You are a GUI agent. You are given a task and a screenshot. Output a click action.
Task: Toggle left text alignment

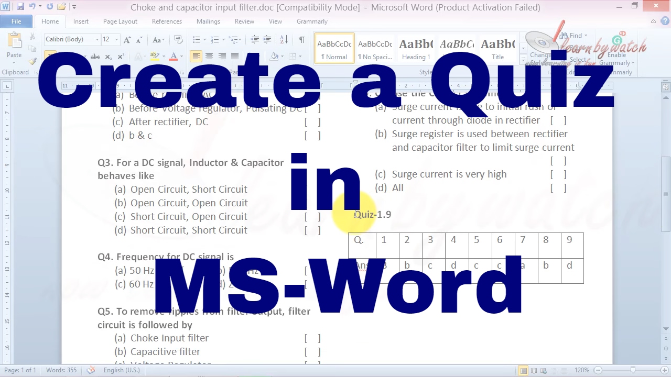coord(196,57)
